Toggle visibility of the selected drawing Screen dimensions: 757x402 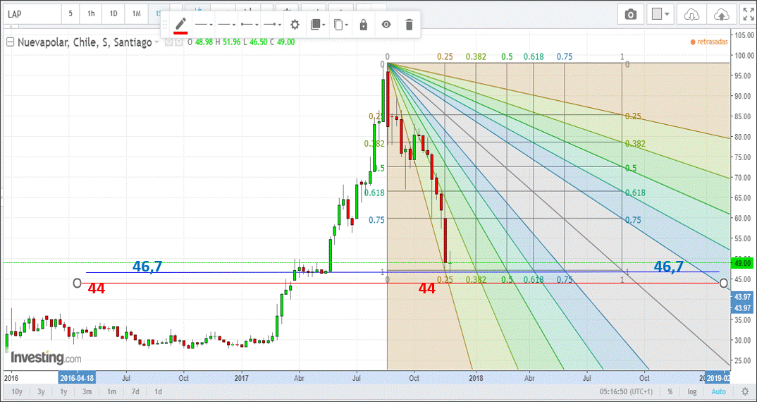click(386, 25)
